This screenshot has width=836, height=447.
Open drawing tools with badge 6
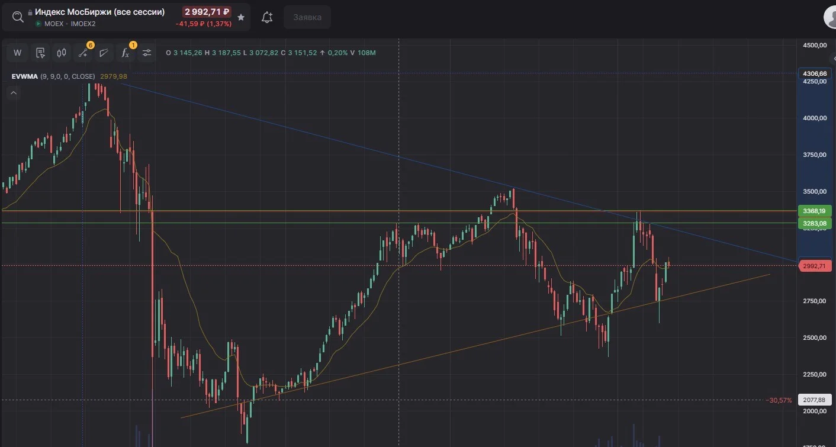(x=83, y=53)
